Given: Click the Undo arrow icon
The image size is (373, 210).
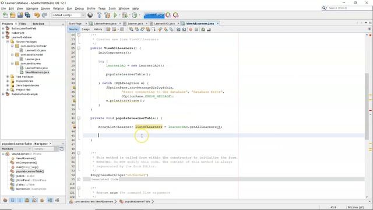Looking at the screenshot, I should click(37, 15).
